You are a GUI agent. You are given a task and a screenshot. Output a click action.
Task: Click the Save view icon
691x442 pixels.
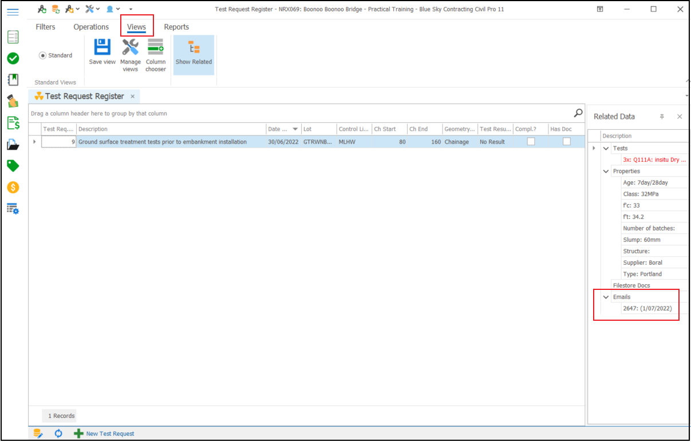[102, 48]
